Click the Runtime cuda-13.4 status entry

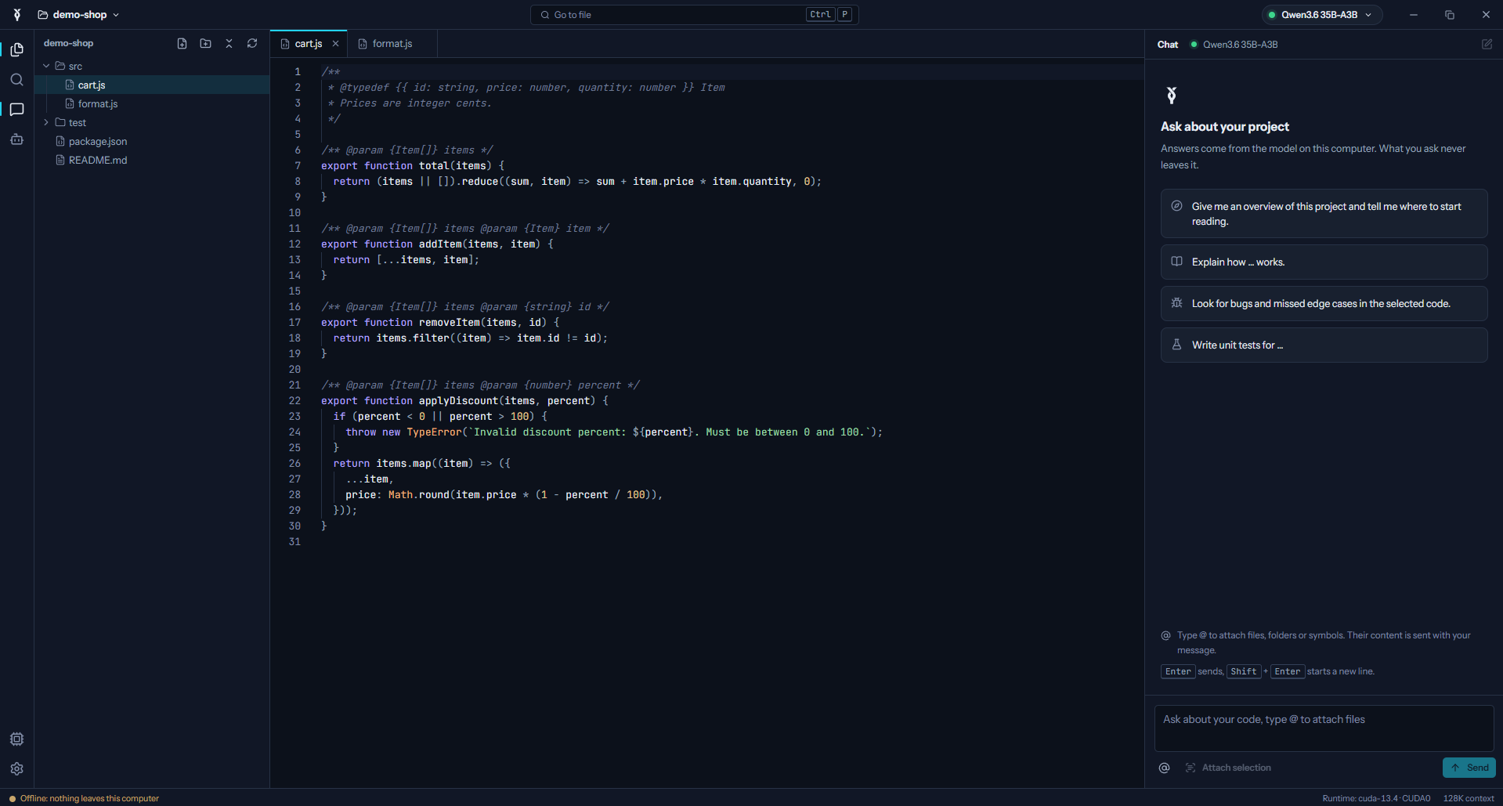click(1376, 798)
